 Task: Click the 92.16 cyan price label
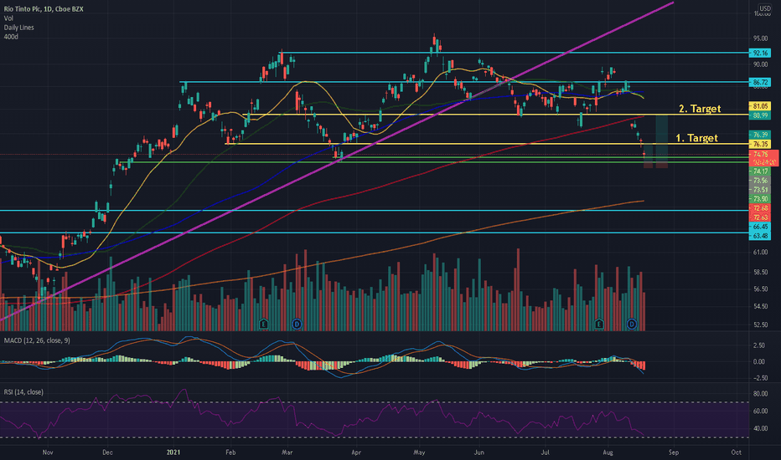(x=760, y=53)
